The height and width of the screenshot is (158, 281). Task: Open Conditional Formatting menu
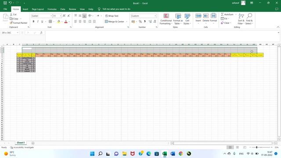(166, 19)
